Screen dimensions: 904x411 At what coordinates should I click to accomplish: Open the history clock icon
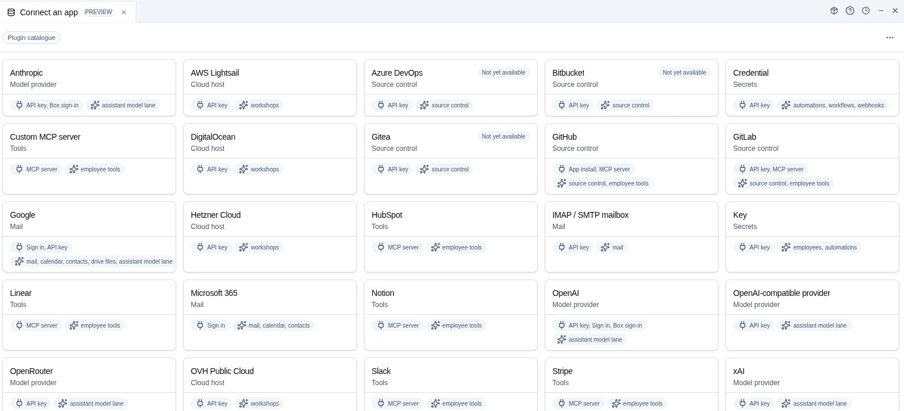(x=866, y=11)
